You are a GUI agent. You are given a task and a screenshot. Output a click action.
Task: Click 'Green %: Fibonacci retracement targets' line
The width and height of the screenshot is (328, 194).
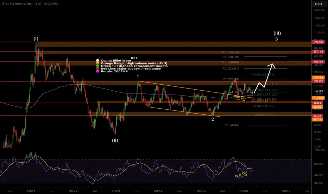pyautogui.click(x=134, y=66)
